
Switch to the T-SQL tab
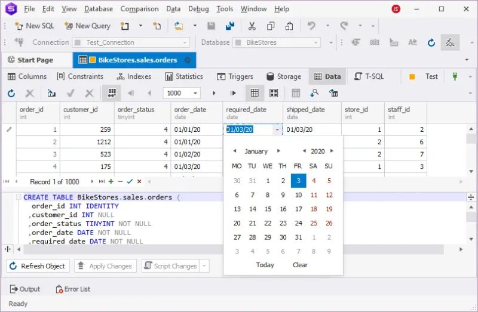point(369,76)
